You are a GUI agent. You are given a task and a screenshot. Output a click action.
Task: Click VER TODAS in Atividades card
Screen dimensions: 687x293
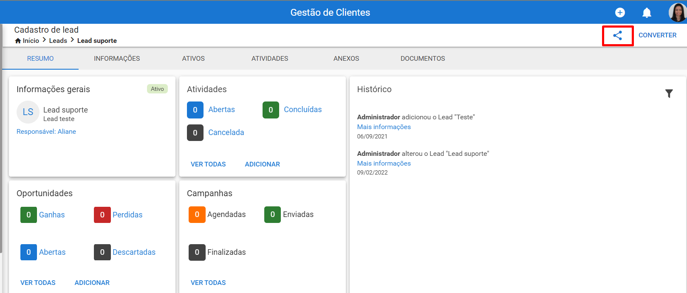[x=208, y=164]
